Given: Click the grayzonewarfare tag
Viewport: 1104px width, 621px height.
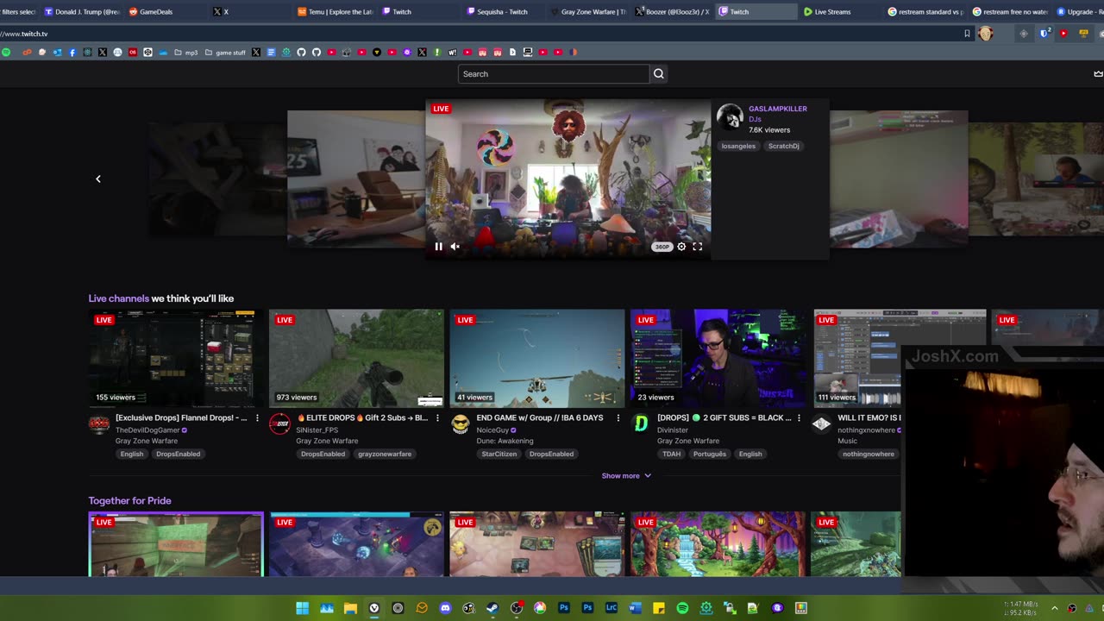Looking at the screenshot, I should coord(385,454).
